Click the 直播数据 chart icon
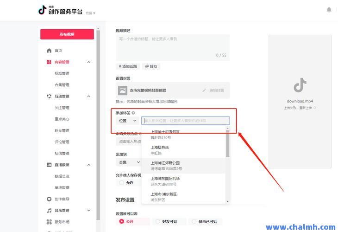Image resolution: width=338 pixels, height=232 pixels. point(49,165)
